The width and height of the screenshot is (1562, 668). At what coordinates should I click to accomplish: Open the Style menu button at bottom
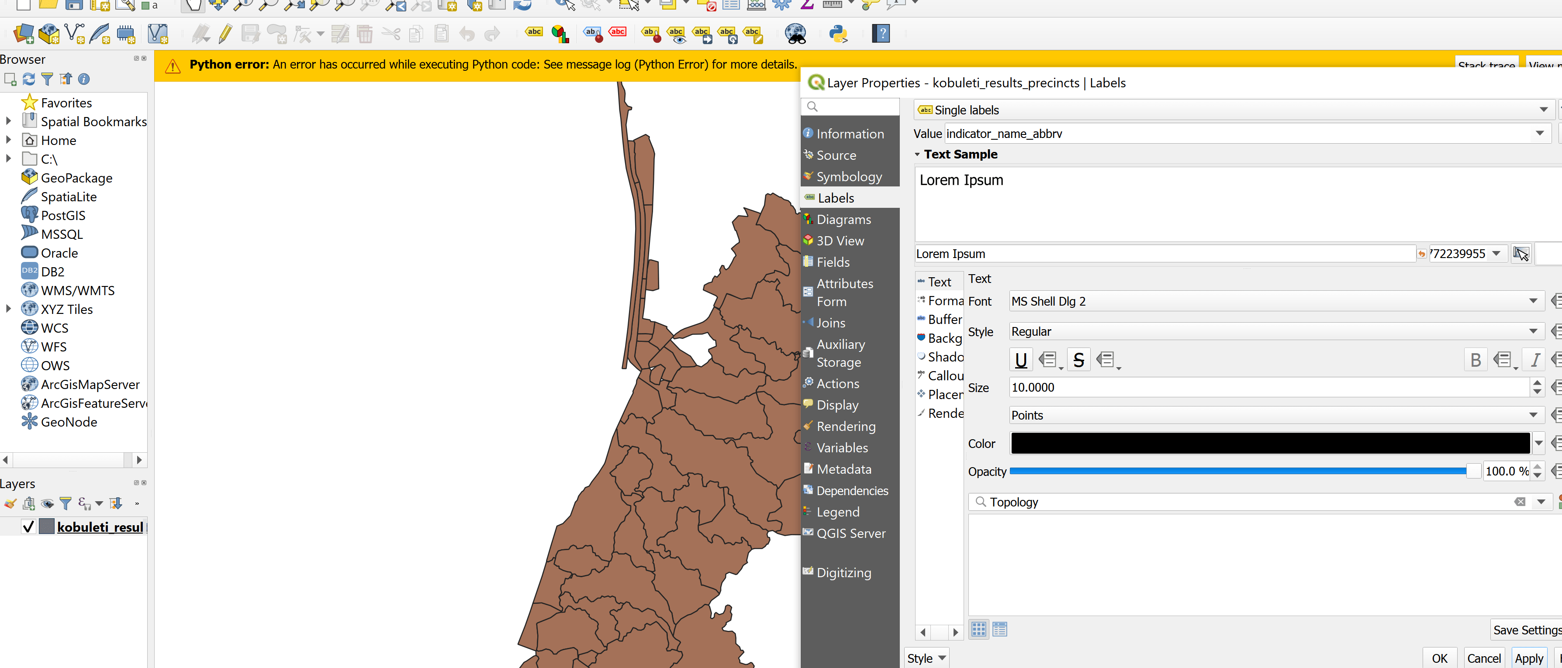click(926, 658)
